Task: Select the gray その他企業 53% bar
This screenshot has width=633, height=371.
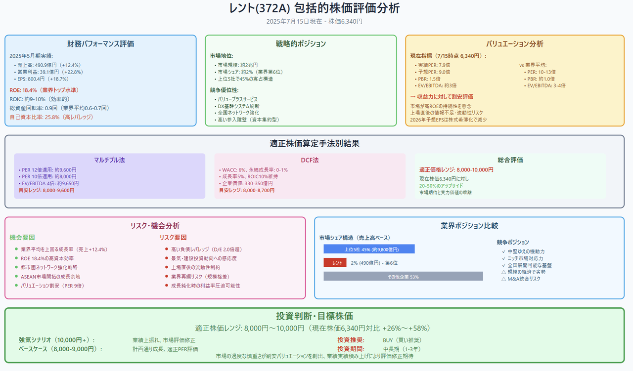Action: [x=403, y=277]
